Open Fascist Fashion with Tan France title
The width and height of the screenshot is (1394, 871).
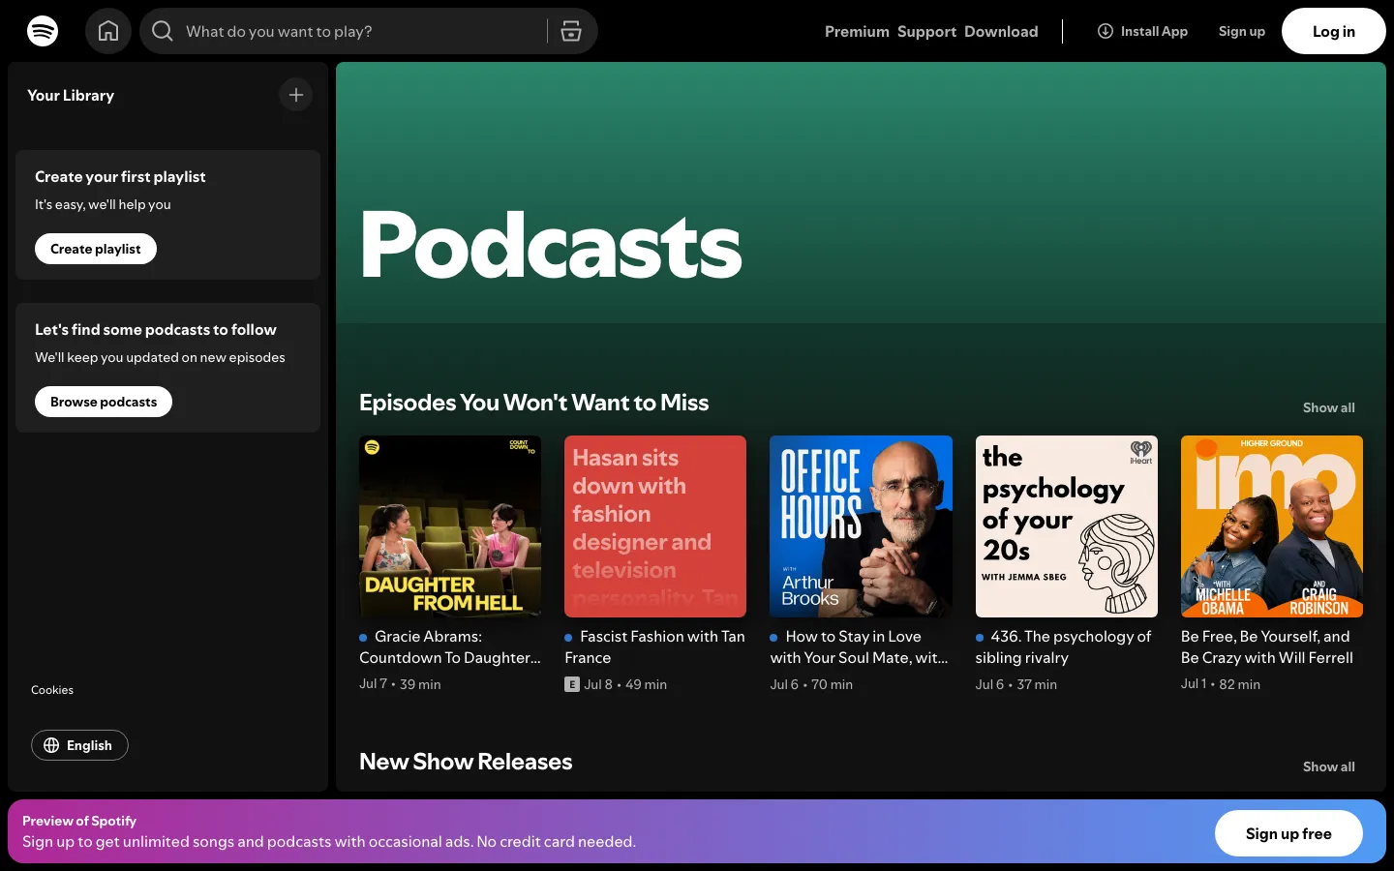[655, 646]
